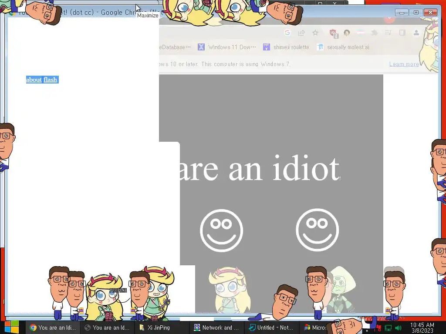Viewport: 446px width, 334px height.
Task: Open the "about" link
Action: 34,80
